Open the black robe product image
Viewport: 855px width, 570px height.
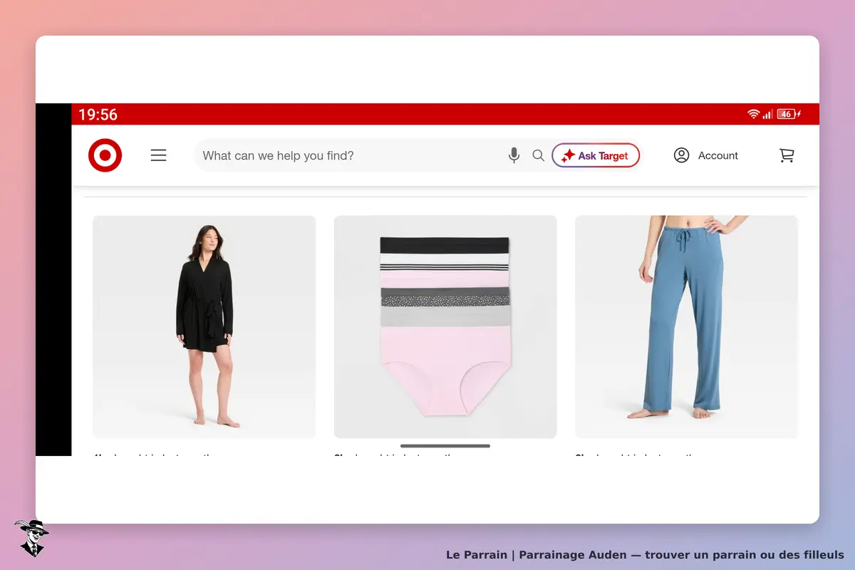[204, 327]
